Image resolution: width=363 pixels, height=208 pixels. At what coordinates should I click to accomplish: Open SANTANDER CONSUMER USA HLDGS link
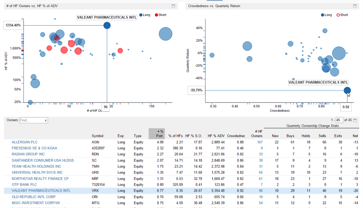[42, 160]
